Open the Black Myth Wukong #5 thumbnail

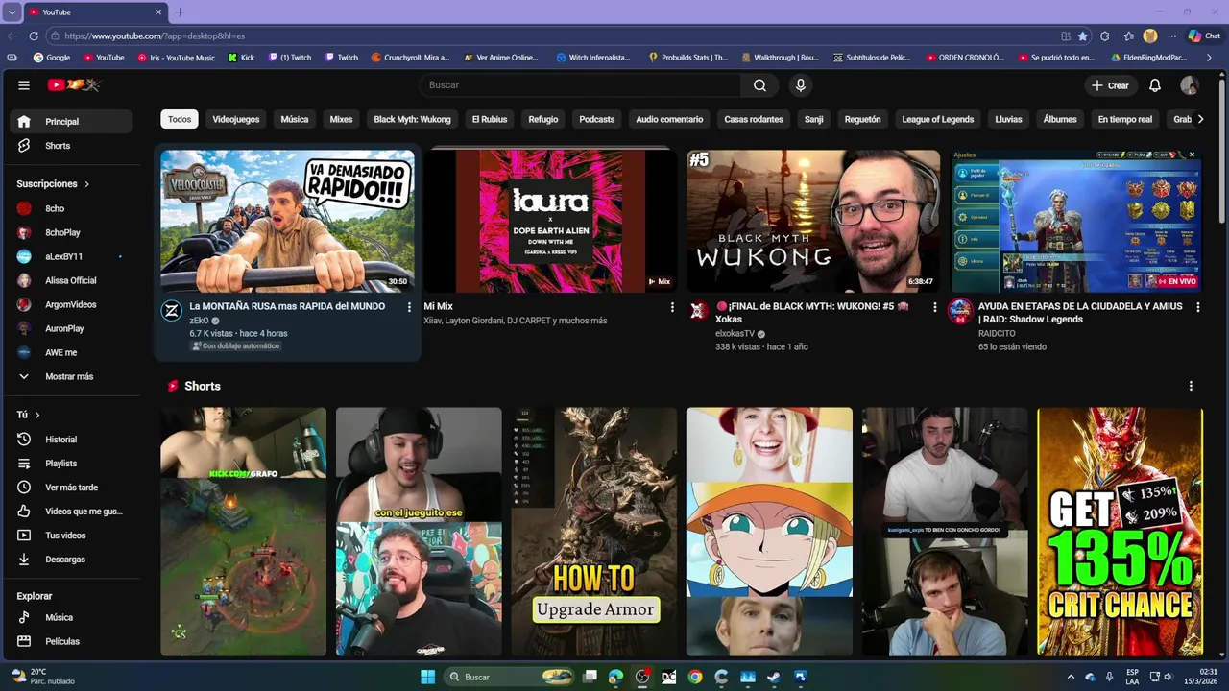[813, 221]
